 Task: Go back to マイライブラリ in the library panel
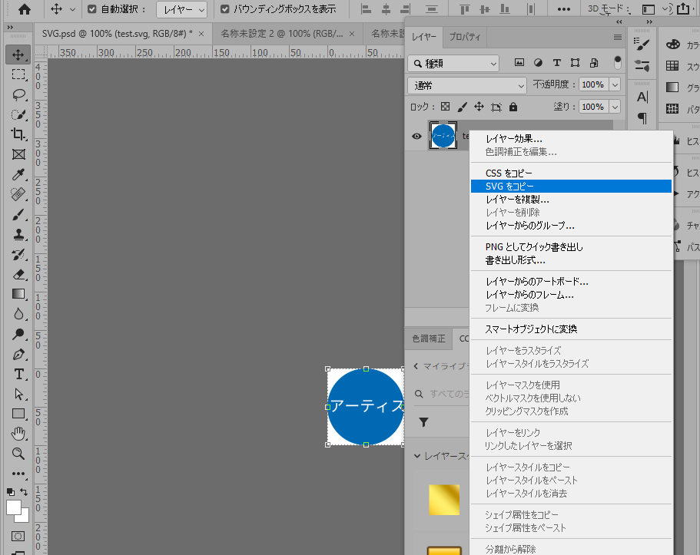[416, 366]
